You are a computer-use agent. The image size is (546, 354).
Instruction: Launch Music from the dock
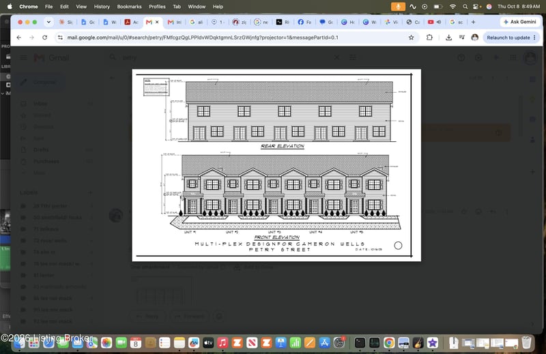[x=223, y=343]
